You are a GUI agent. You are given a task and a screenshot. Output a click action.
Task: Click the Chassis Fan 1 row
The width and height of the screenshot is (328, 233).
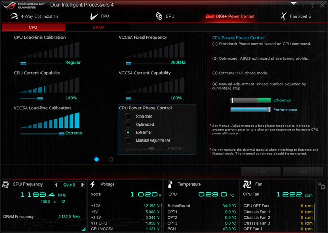(x=278, y=212)
